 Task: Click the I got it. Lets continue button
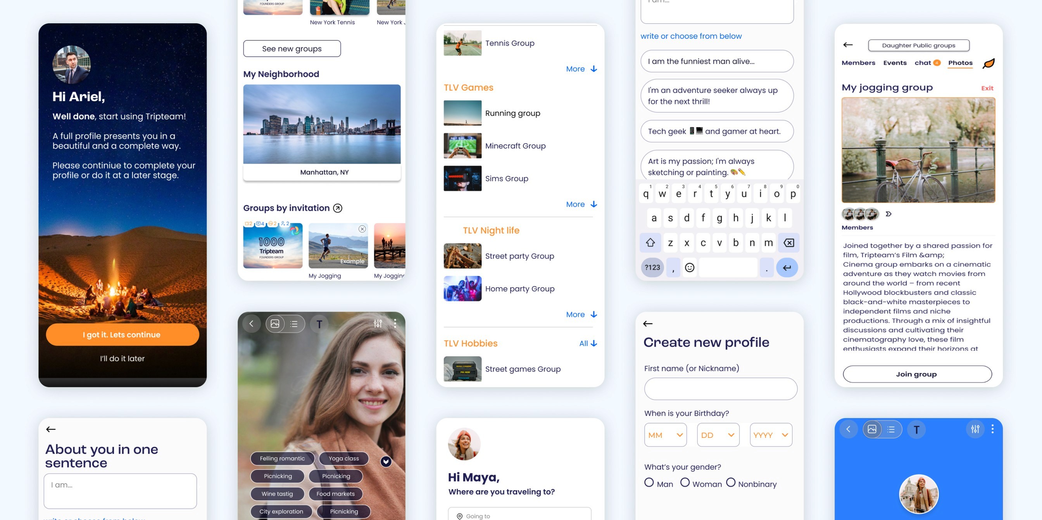122,335
